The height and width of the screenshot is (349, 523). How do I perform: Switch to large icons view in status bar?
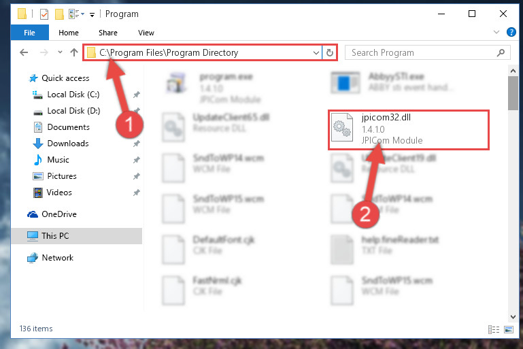click(509, 330)
